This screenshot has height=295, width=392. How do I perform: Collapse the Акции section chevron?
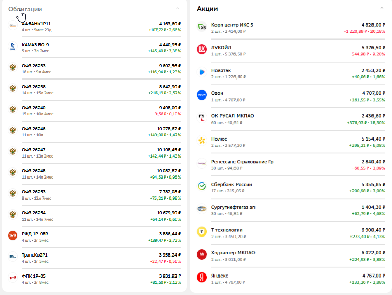382,8
